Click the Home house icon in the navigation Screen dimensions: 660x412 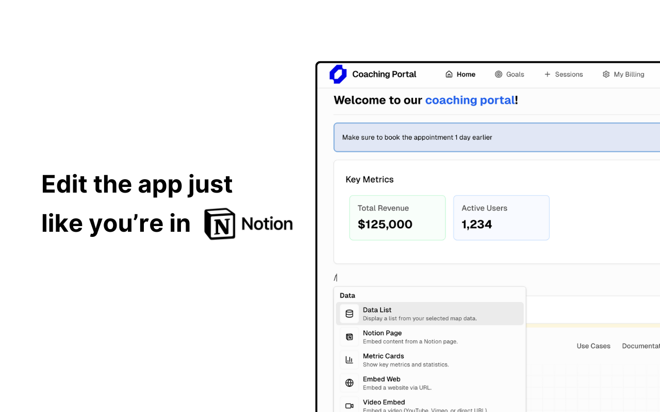tap(449, 74)
